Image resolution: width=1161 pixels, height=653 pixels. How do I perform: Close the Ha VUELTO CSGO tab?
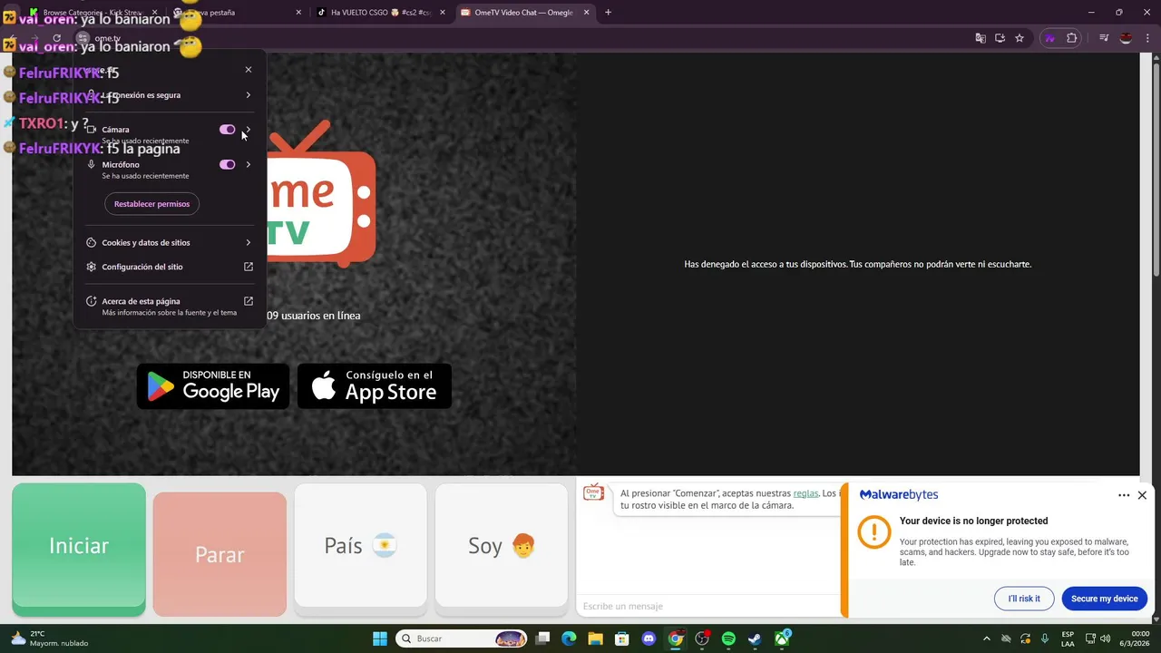[443, 13]
